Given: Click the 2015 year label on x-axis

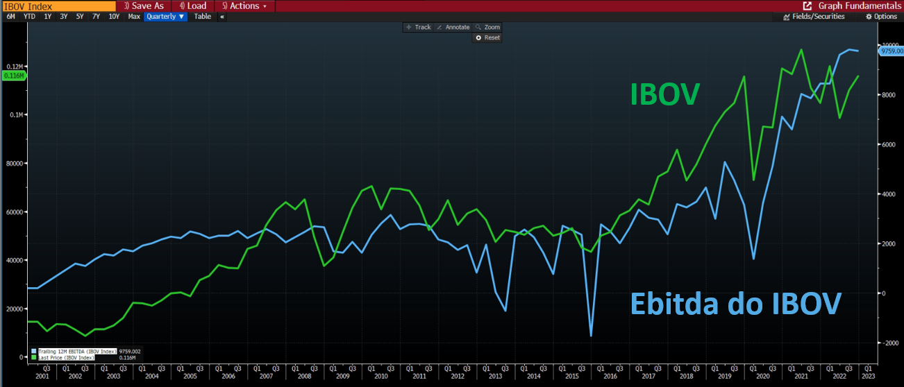Looking at the screenshot, I should [571, 376].
